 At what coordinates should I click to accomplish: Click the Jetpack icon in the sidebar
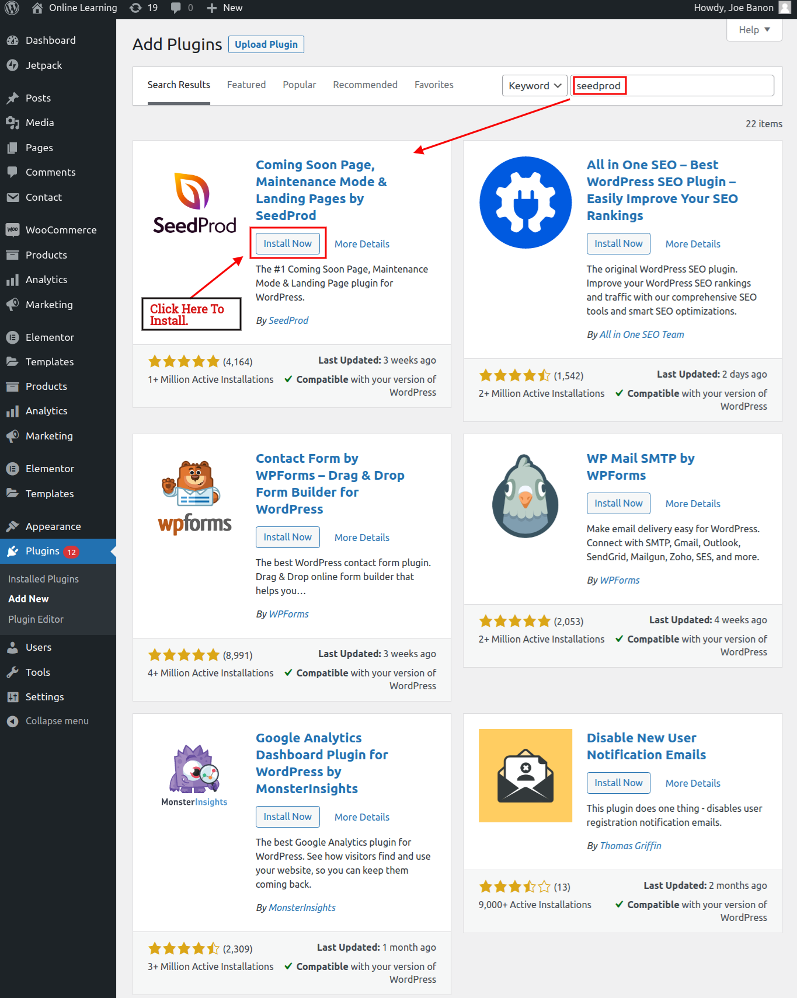12,65
